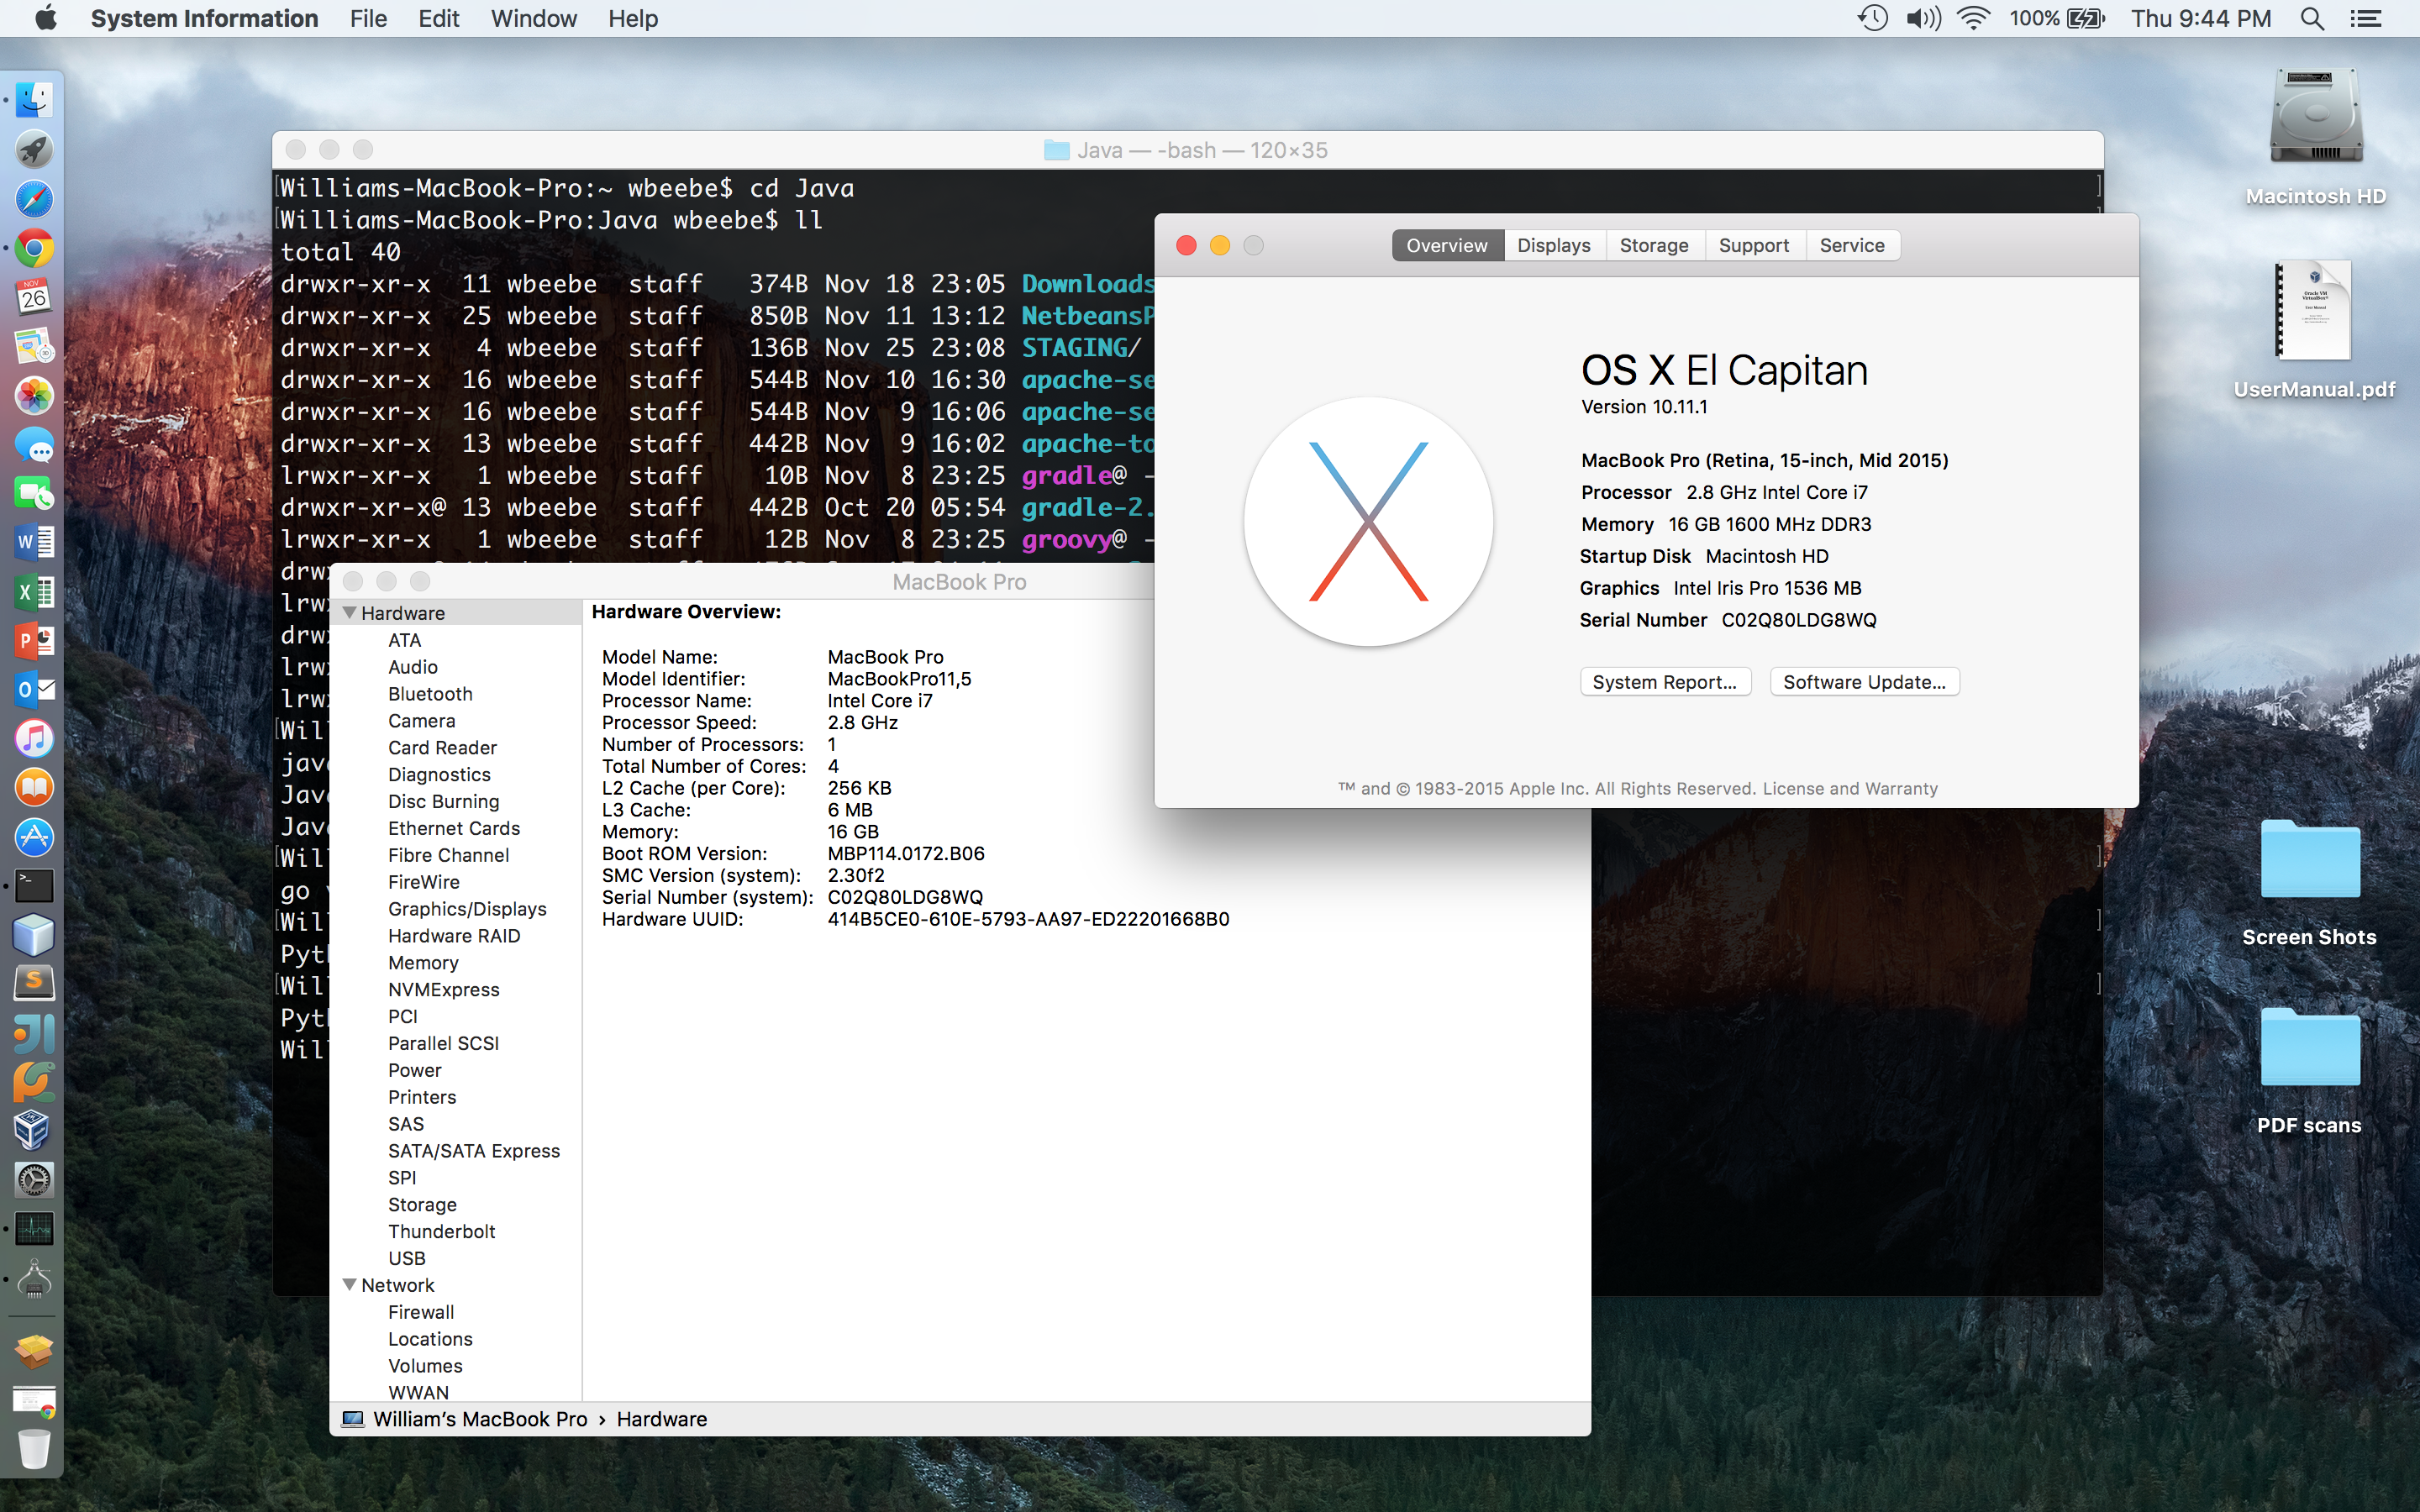Open the Help menu
Screen dimensions: 2420x1512
tap(633, 19)
